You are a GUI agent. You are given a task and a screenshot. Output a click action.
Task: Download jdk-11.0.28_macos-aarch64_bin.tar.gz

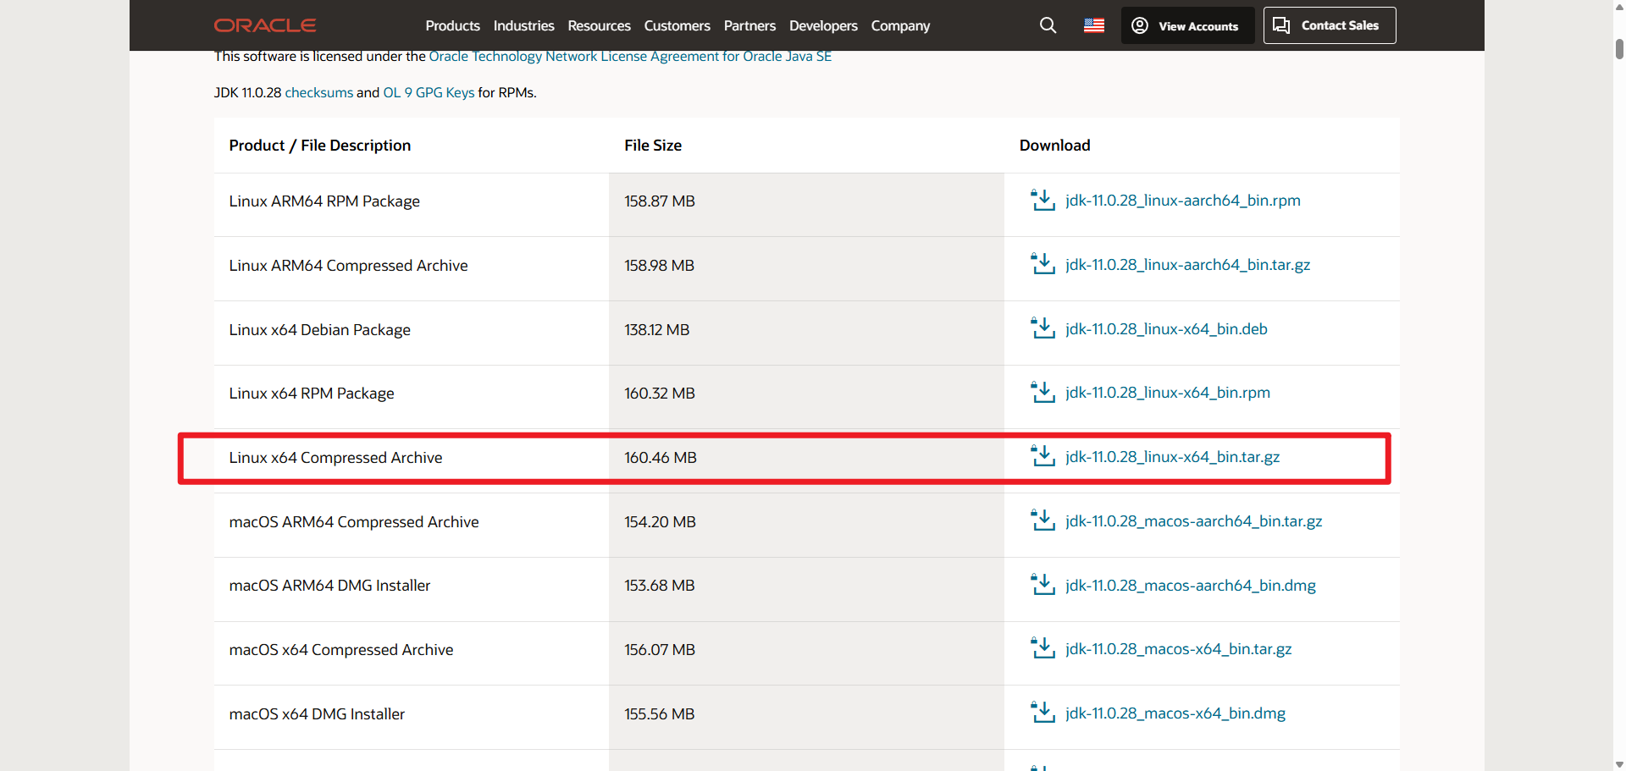(1194, 521)
